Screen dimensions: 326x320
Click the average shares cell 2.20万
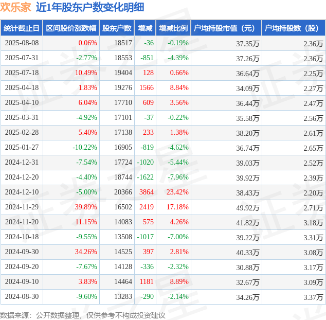coord(313,193)
